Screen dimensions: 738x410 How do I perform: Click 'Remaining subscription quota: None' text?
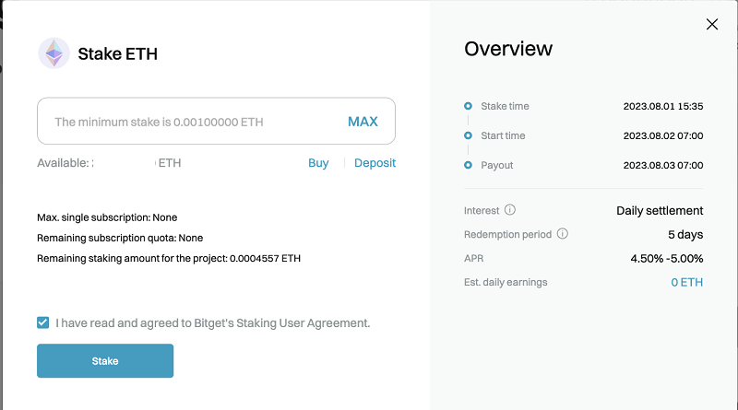tap(120, 238)
